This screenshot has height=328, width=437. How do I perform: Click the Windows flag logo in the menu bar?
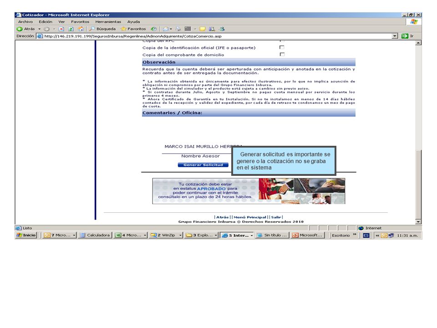point(414,22)
